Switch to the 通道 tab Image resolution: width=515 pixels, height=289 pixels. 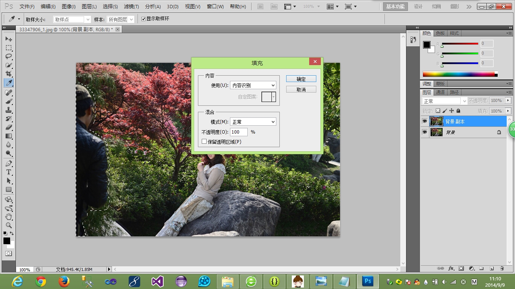click(440, 92)
